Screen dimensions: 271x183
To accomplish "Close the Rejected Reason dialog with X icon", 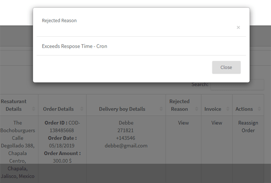I will [x=238, y=28].
